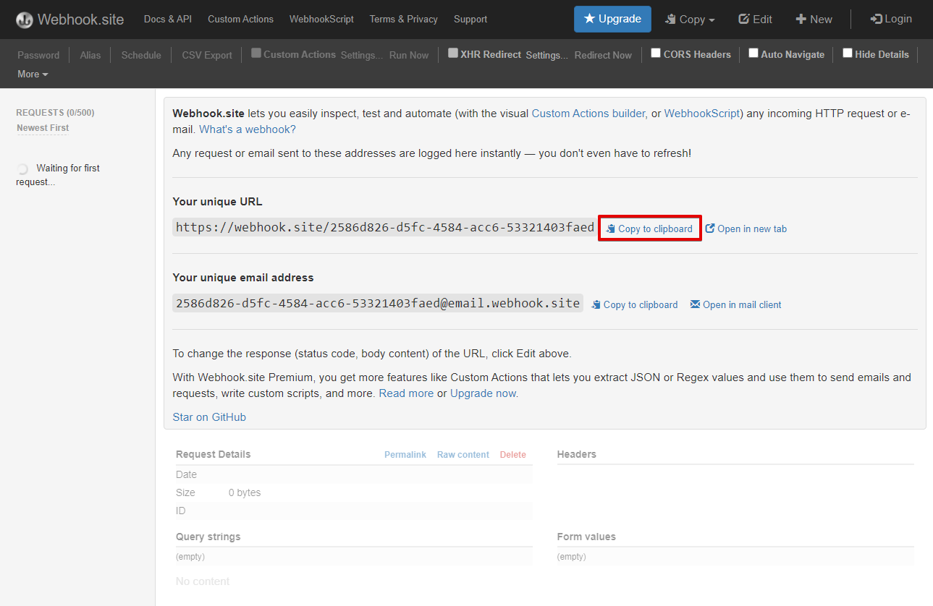
Task: Open the email address in mail client
Action: pos(735,304)
